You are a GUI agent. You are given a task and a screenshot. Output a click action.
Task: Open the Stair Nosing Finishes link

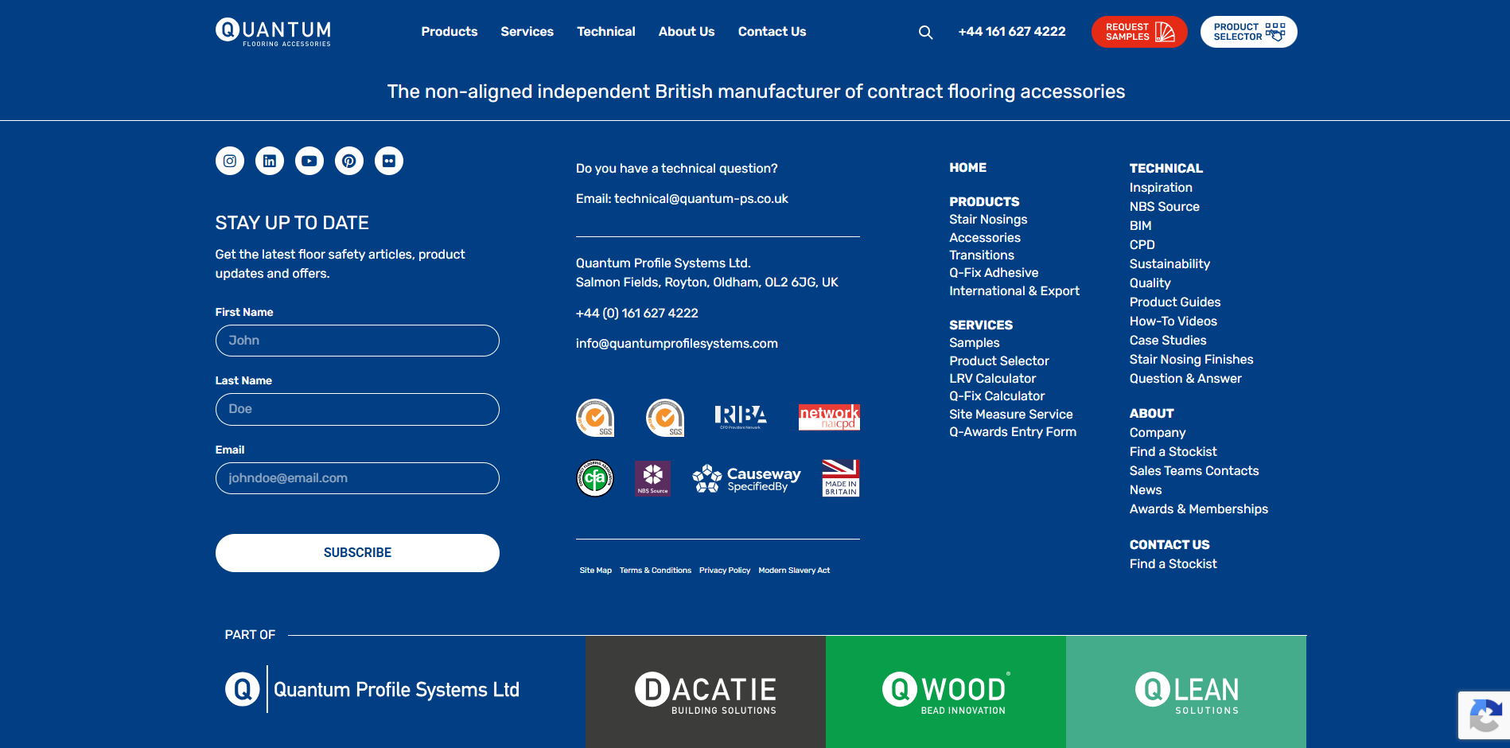tap(1192, 360)
